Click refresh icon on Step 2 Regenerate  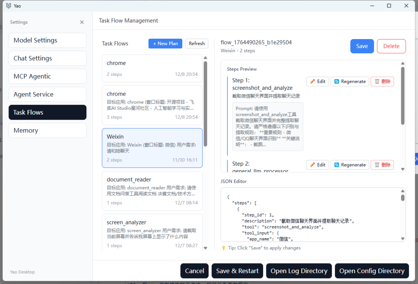337,165
